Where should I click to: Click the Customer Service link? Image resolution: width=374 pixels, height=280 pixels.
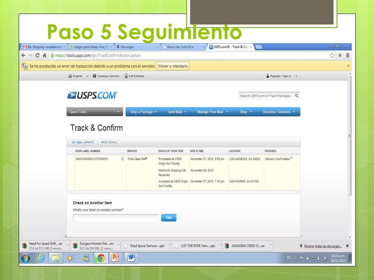coord(106,76)
